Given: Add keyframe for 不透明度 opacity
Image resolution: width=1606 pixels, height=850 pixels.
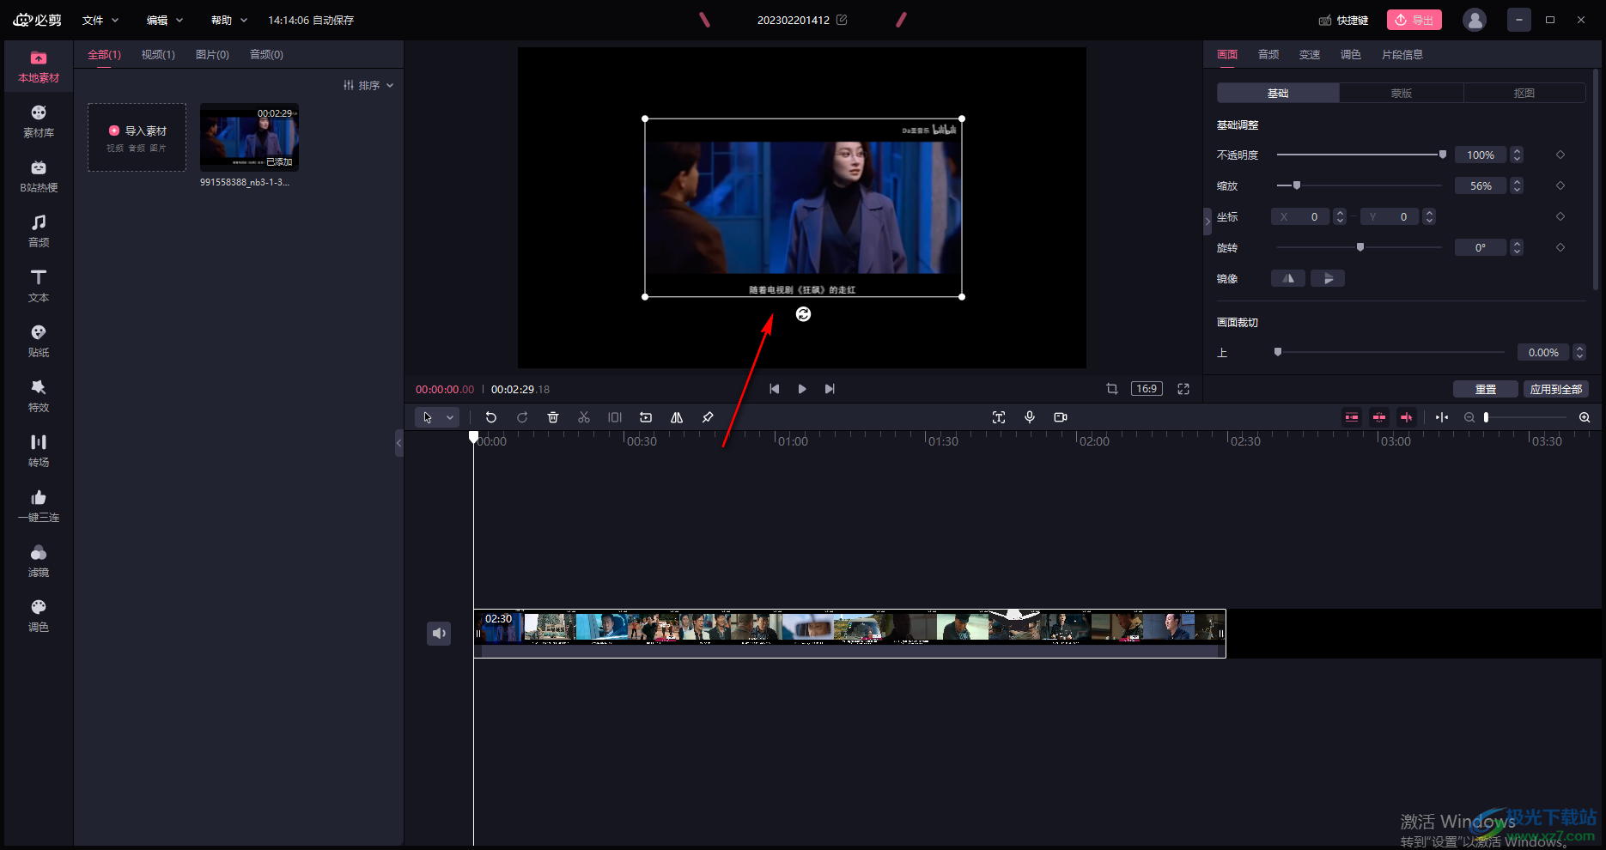Looking at the screenshot, I should click(1560, 155).
